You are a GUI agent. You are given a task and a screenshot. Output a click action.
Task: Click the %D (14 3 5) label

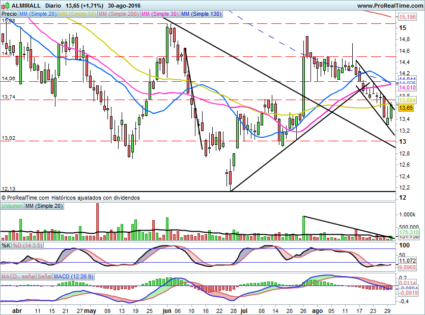click(27, 245)
